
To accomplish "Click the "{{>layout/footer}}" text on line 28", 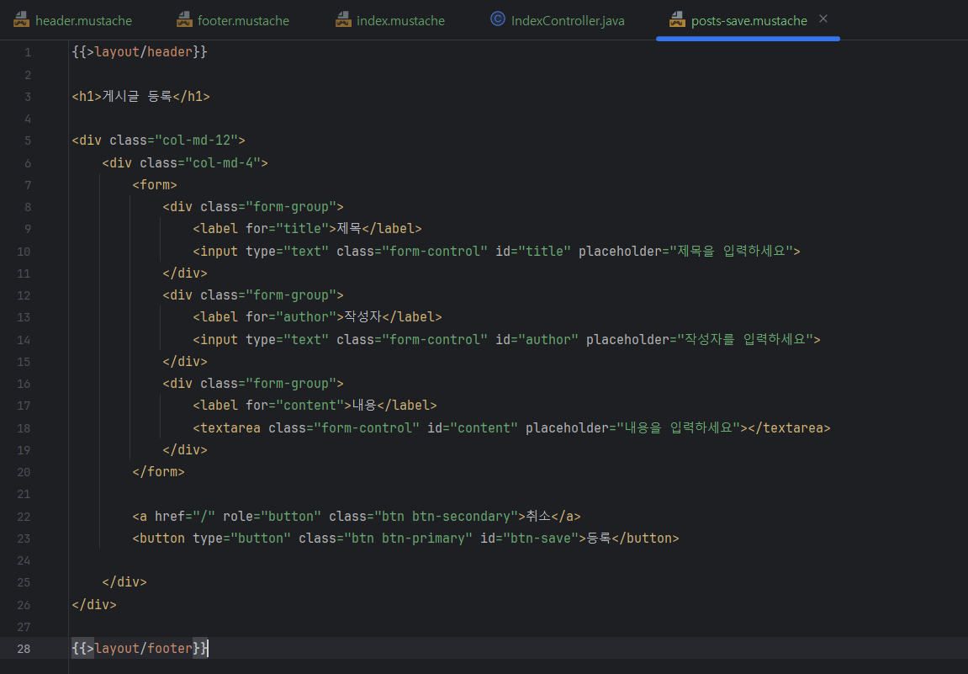I will click(x=140, y=648).
